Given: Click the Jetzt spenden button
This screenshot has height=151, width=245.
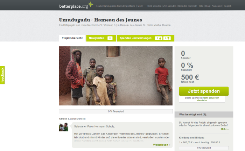Looking at the screenshot, I should 204,91.
